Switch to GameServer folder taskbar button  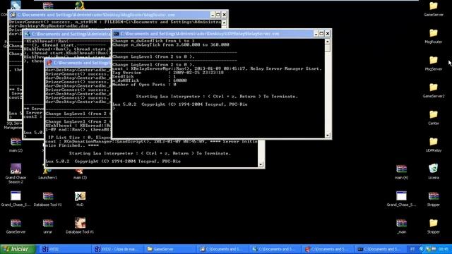170,249
